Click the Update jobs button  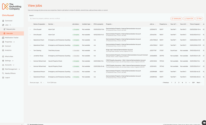pos(176,18)
